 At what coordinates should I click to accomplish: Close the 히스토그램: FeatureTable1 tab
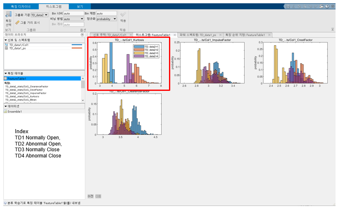click(x=175, y=35)
